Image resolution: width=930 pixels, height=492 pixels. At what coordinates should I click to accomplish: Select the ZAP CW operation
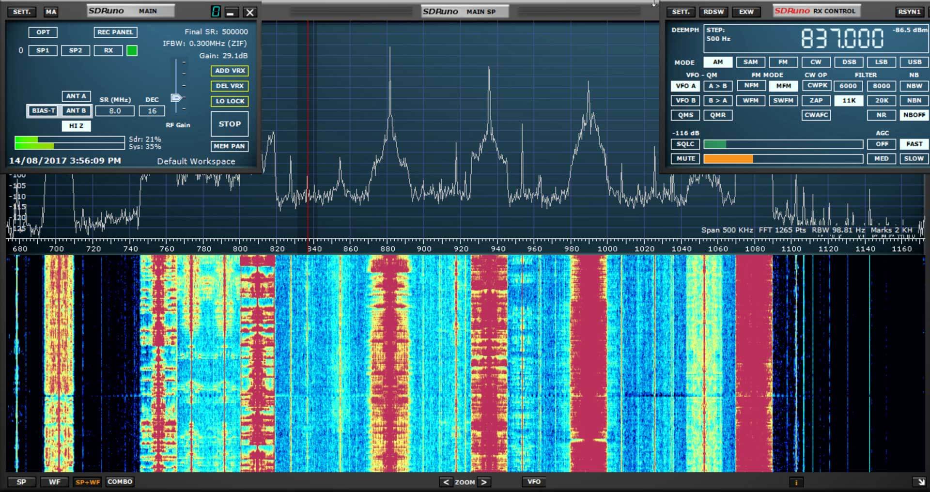pos(816,100)
